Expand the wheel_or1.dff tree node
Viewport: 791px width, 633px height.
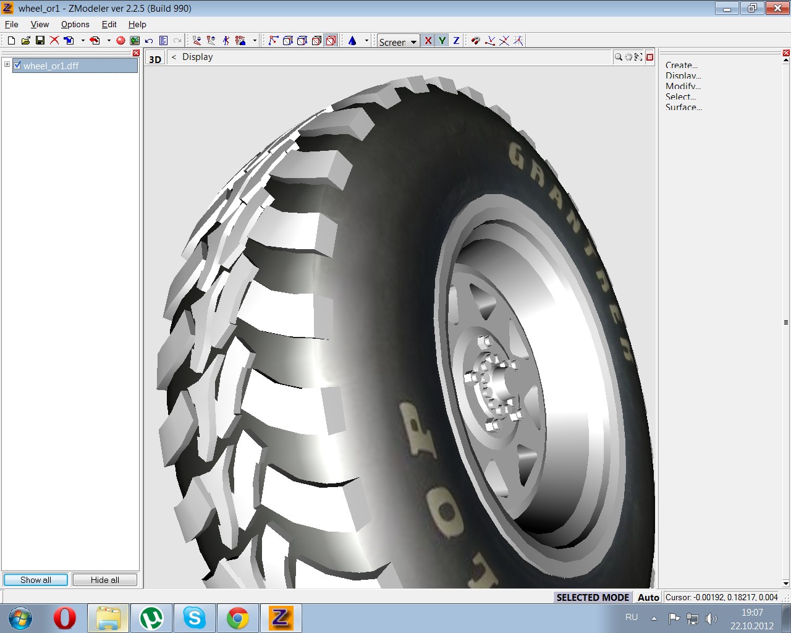(x=7, y=64)
